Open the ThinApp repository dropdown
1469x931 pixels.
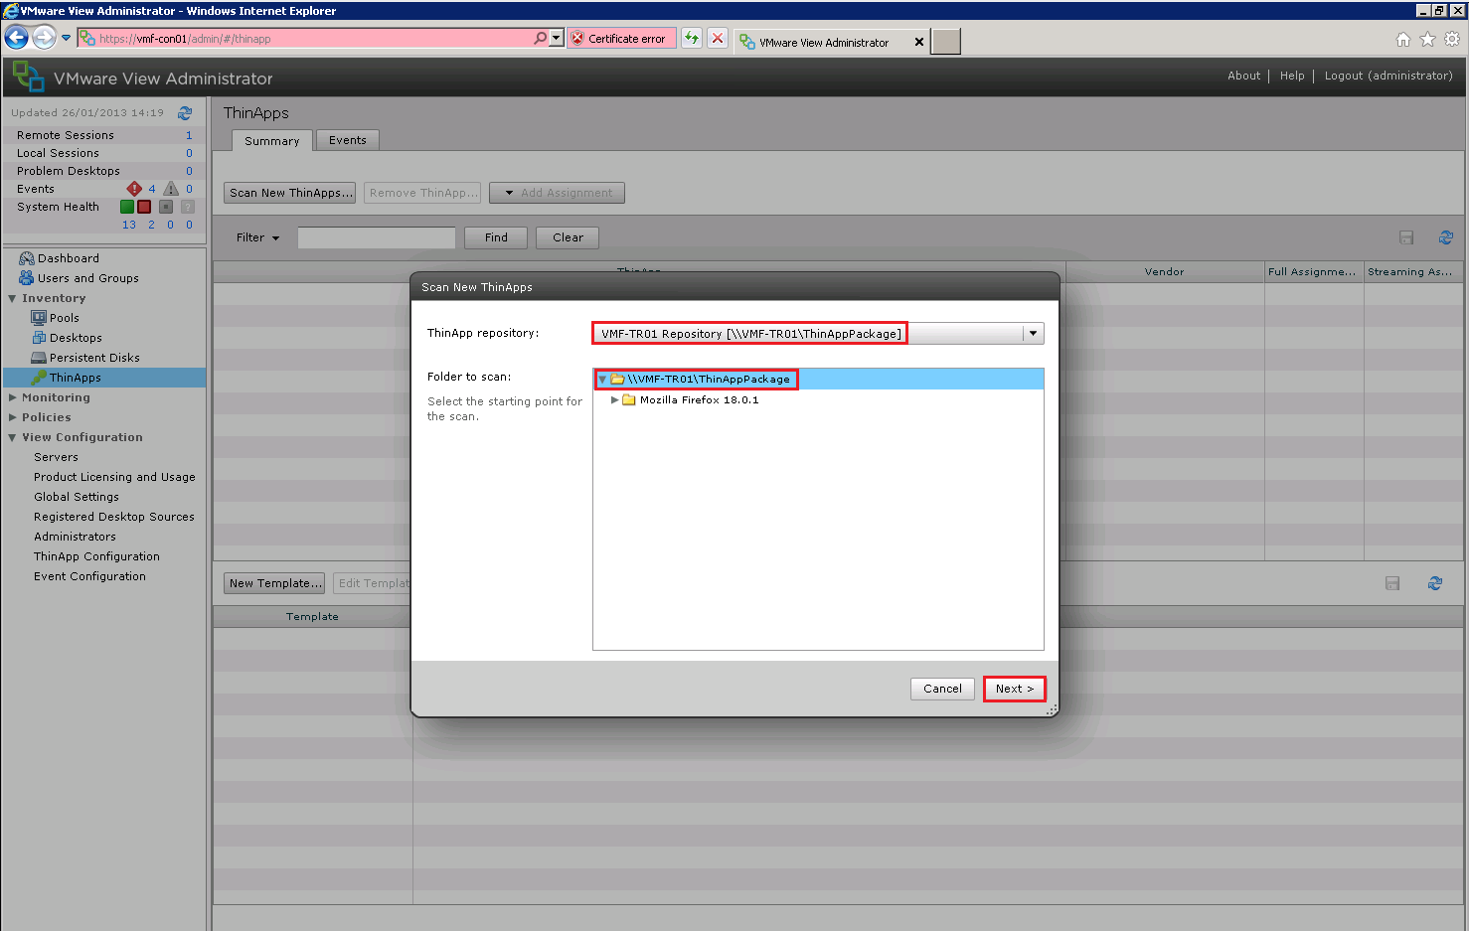click(x=1033, y=334)
